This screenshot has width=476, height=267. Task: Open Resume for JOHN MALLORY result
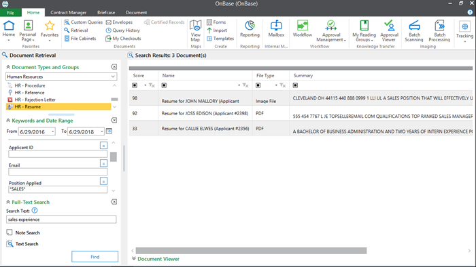click(301, 98)
